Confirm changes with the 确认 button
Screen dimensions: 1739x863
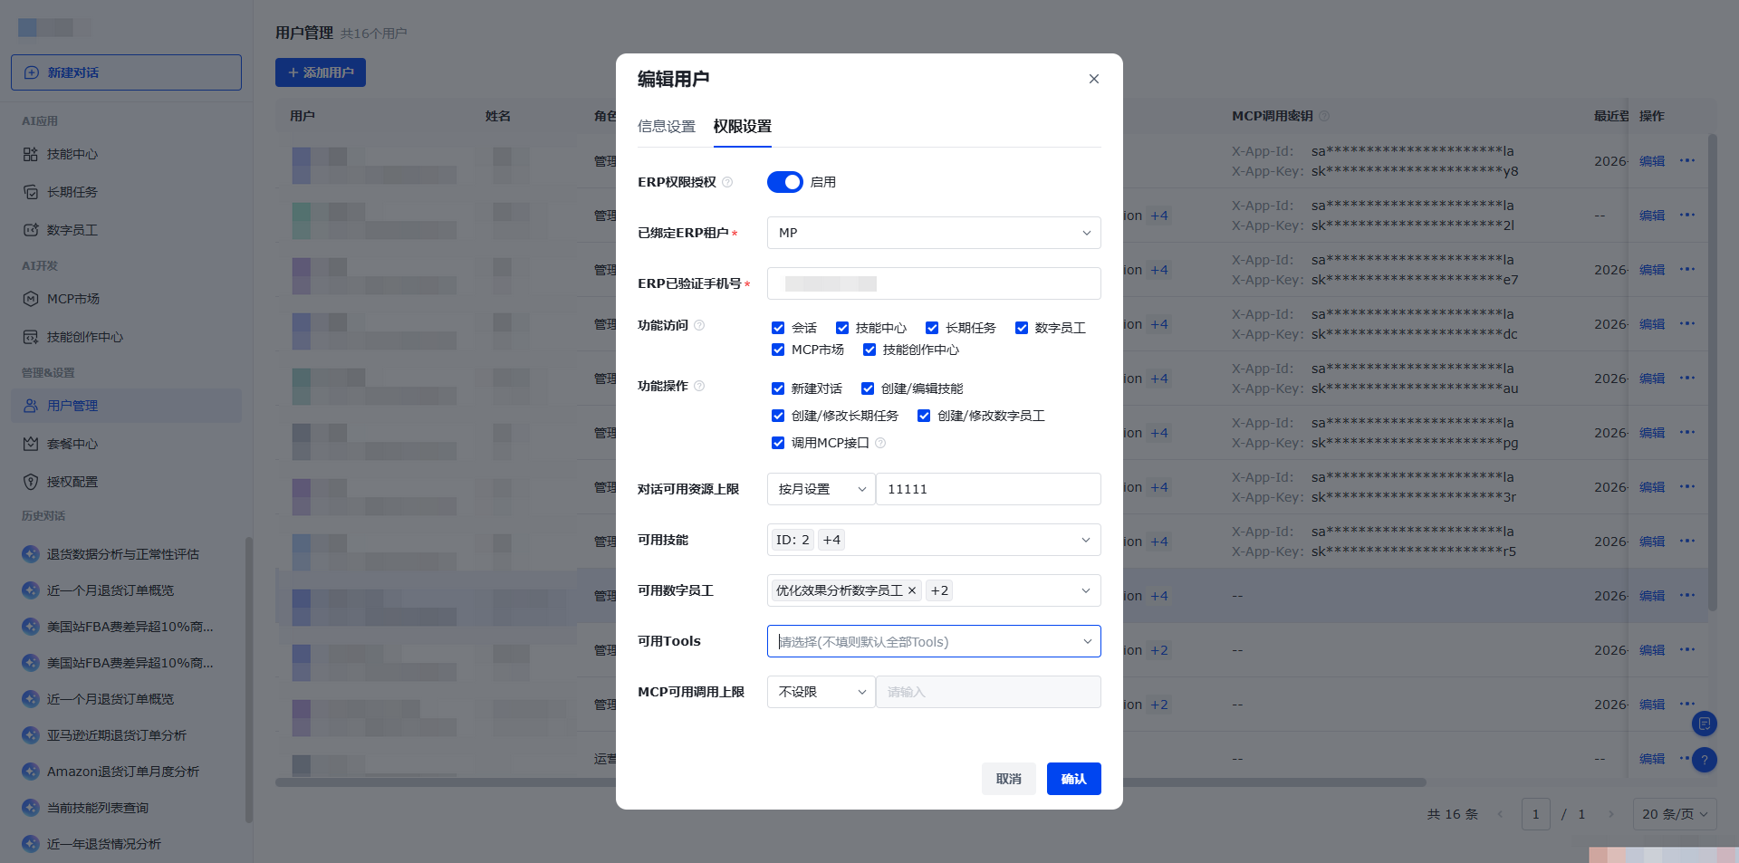(x=1074, y=779)
